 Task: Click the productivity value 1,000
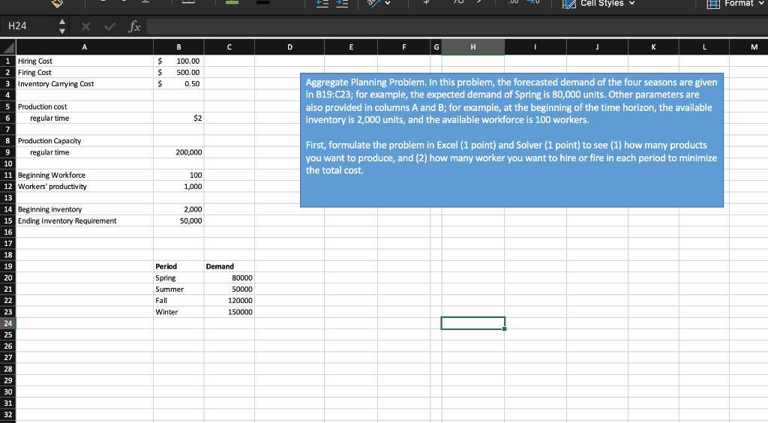click(178, 187)
